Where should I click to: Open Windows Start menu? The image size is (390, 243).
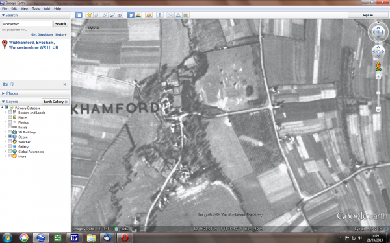coord(7,238)
